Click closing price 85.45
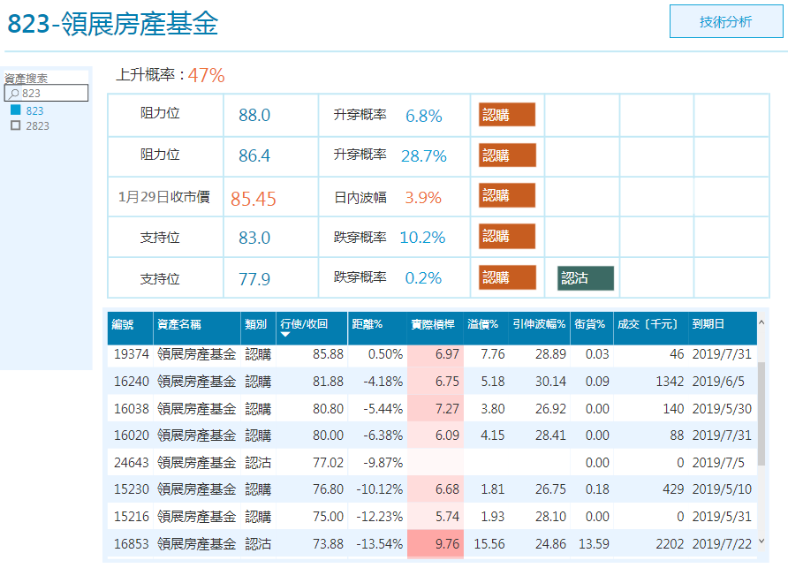 [x=254, y=199]
